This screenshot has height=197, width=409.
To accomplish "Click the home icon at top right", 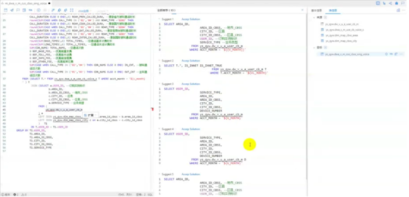I will (x=396, y=3).
